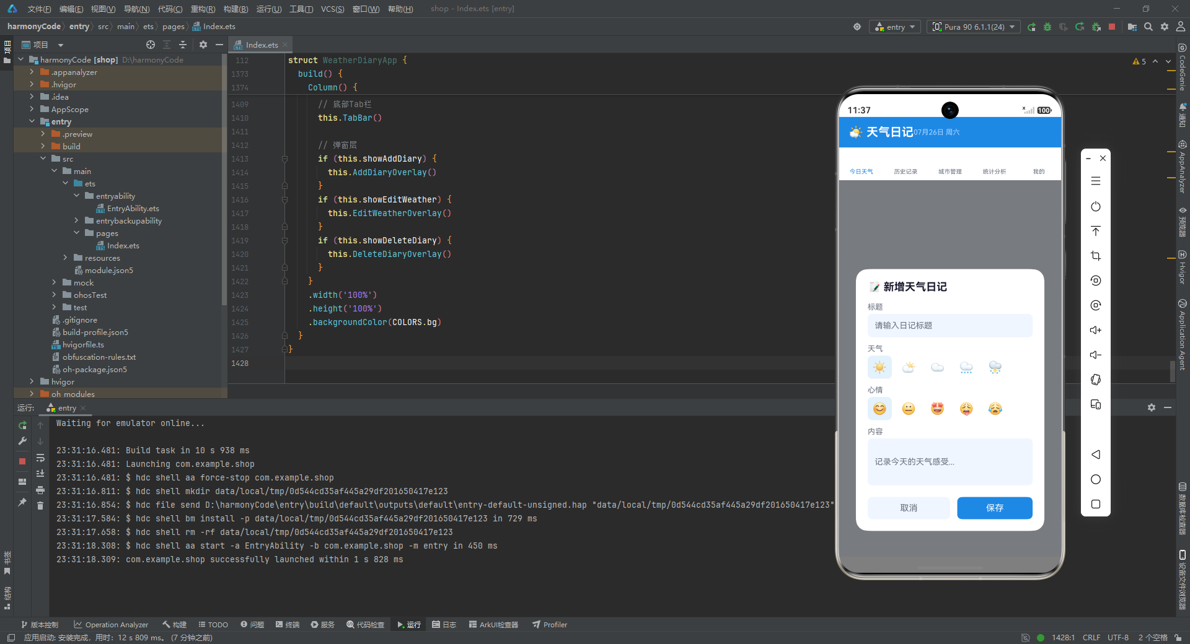Open the Profiler tool window
This screenshot has height=644, width=1190.
pyautogui.click(x=550, y=625)
